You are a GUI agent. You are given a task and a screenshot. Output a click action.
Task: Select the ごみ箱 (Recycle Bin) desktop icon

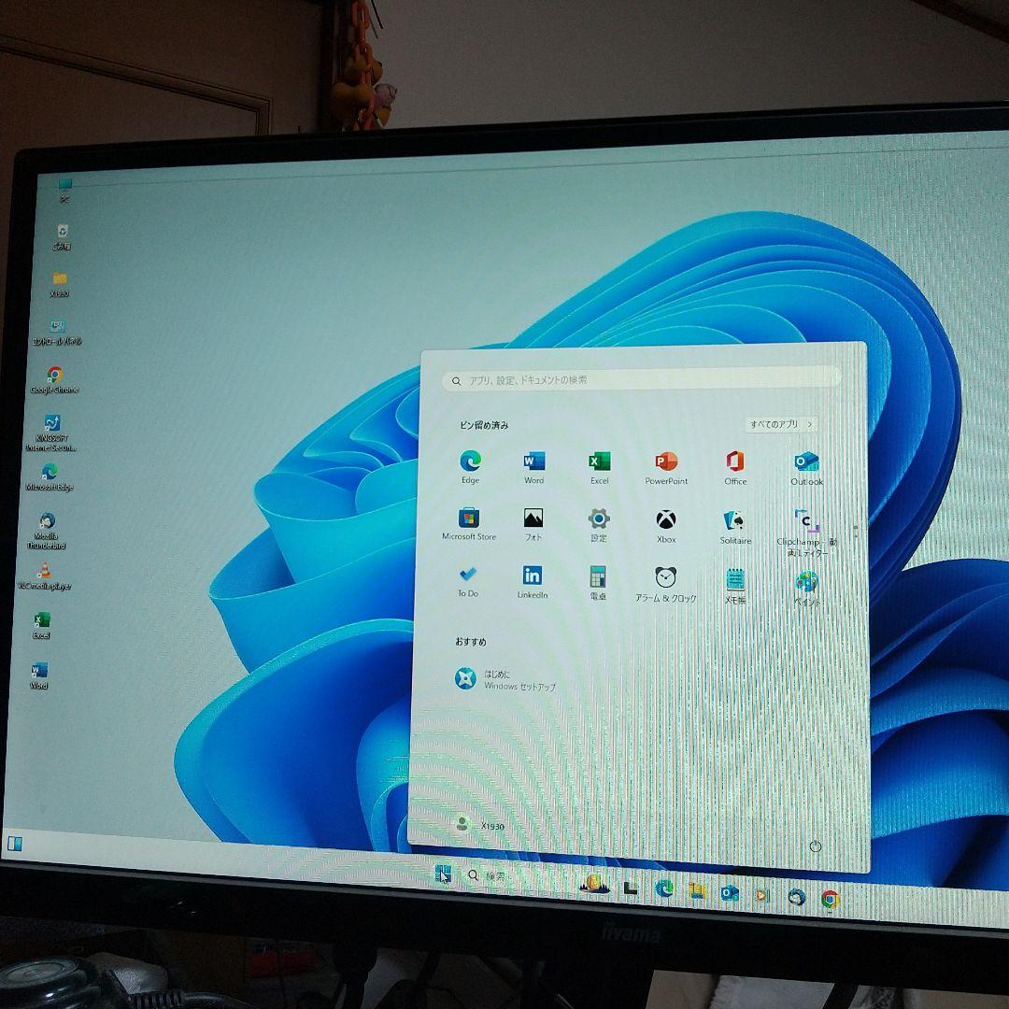[x=63, y=236]
